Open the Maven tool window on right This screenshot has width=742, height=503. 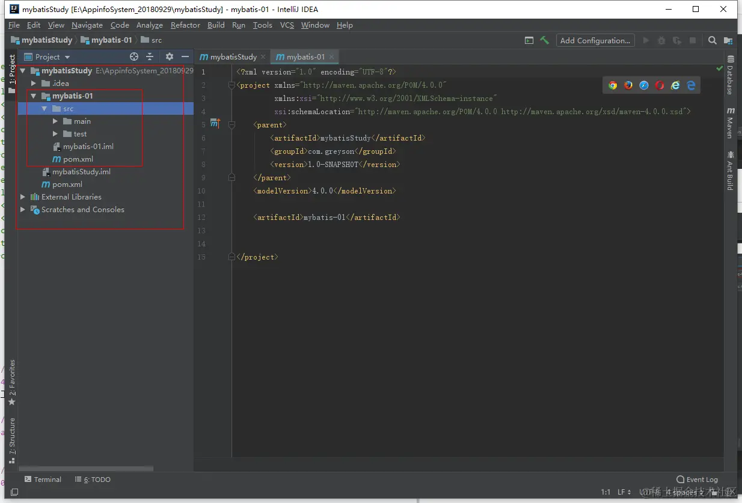pyautogui.click(x=731, y=123)
